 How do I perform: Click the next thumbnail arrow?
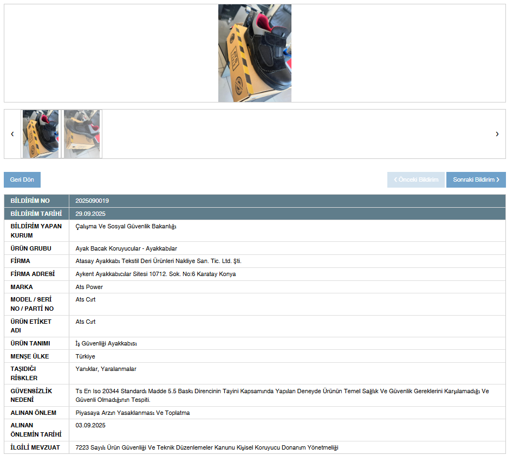point(497,134)
